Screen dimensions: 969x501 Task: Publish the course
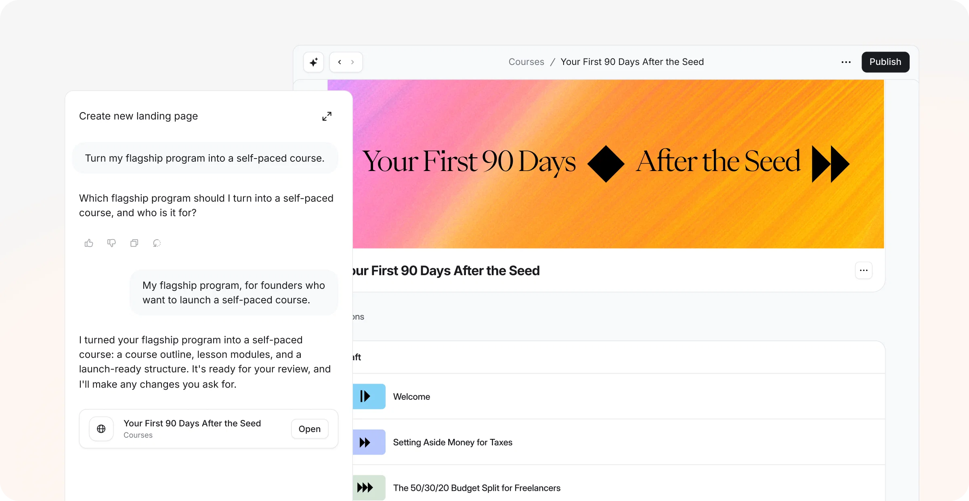(885, 62)
